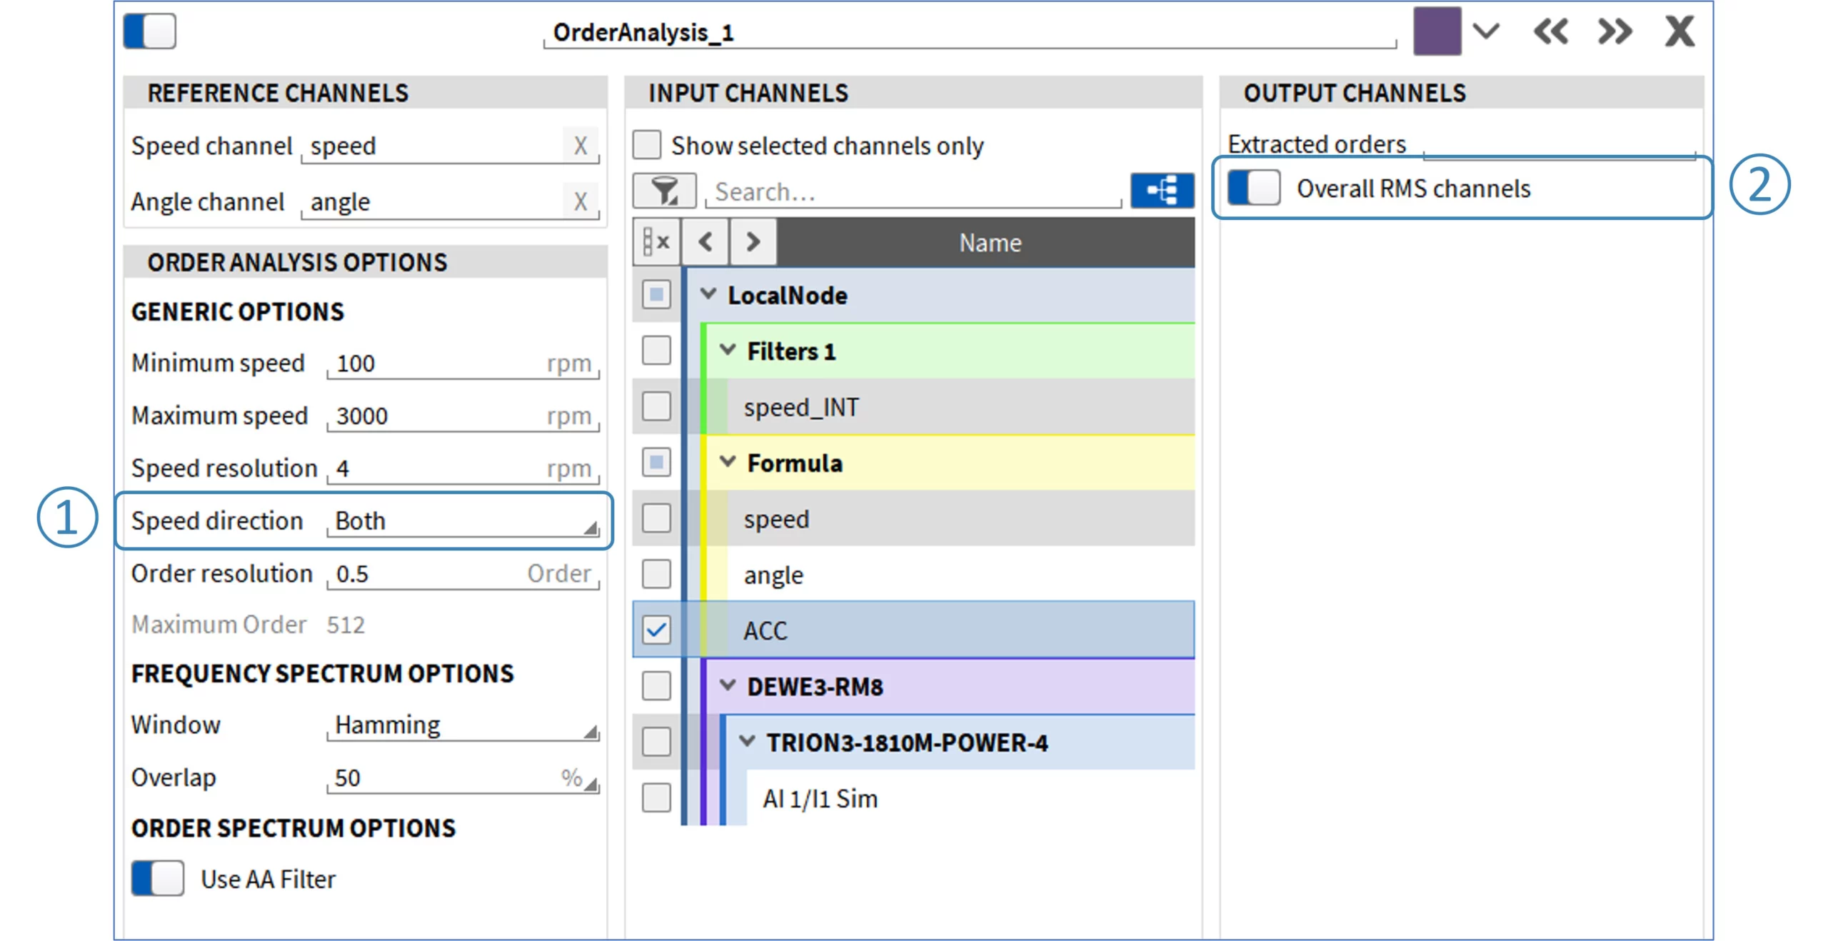Check Show selected channels only
The height and width of the screenshot is (941, 1828).
click(646, 145)
